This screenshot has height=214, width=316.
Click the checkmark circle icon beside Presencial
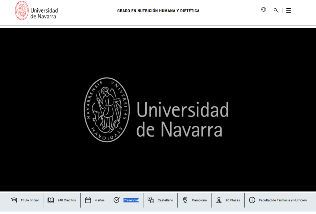(x=117, y=200)
